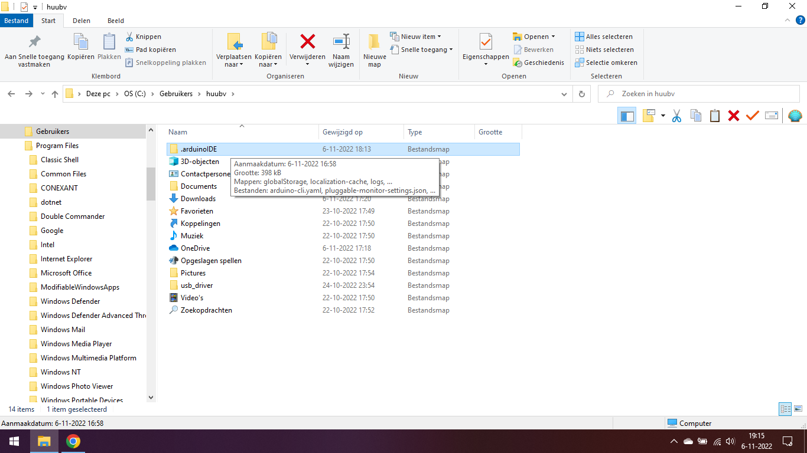The image size is (807, 453).
Task: Click Naam wijzigen in the ribbon
Action: click(341, 51)
